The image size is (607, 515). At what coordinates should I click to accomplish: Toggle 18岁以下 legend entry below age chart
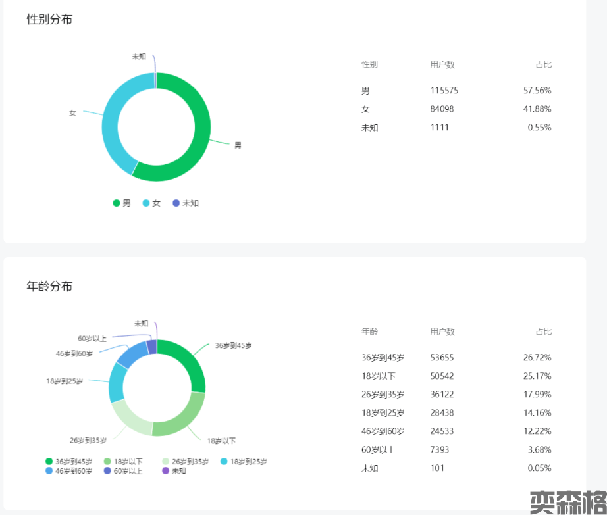[x=124, y=462]
